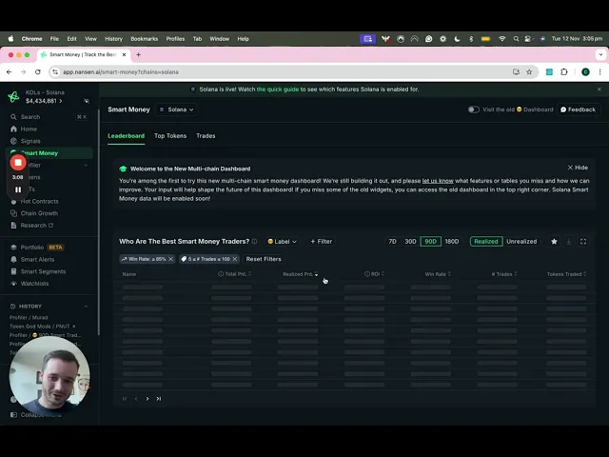Collapse the History section

coord(86,307)
